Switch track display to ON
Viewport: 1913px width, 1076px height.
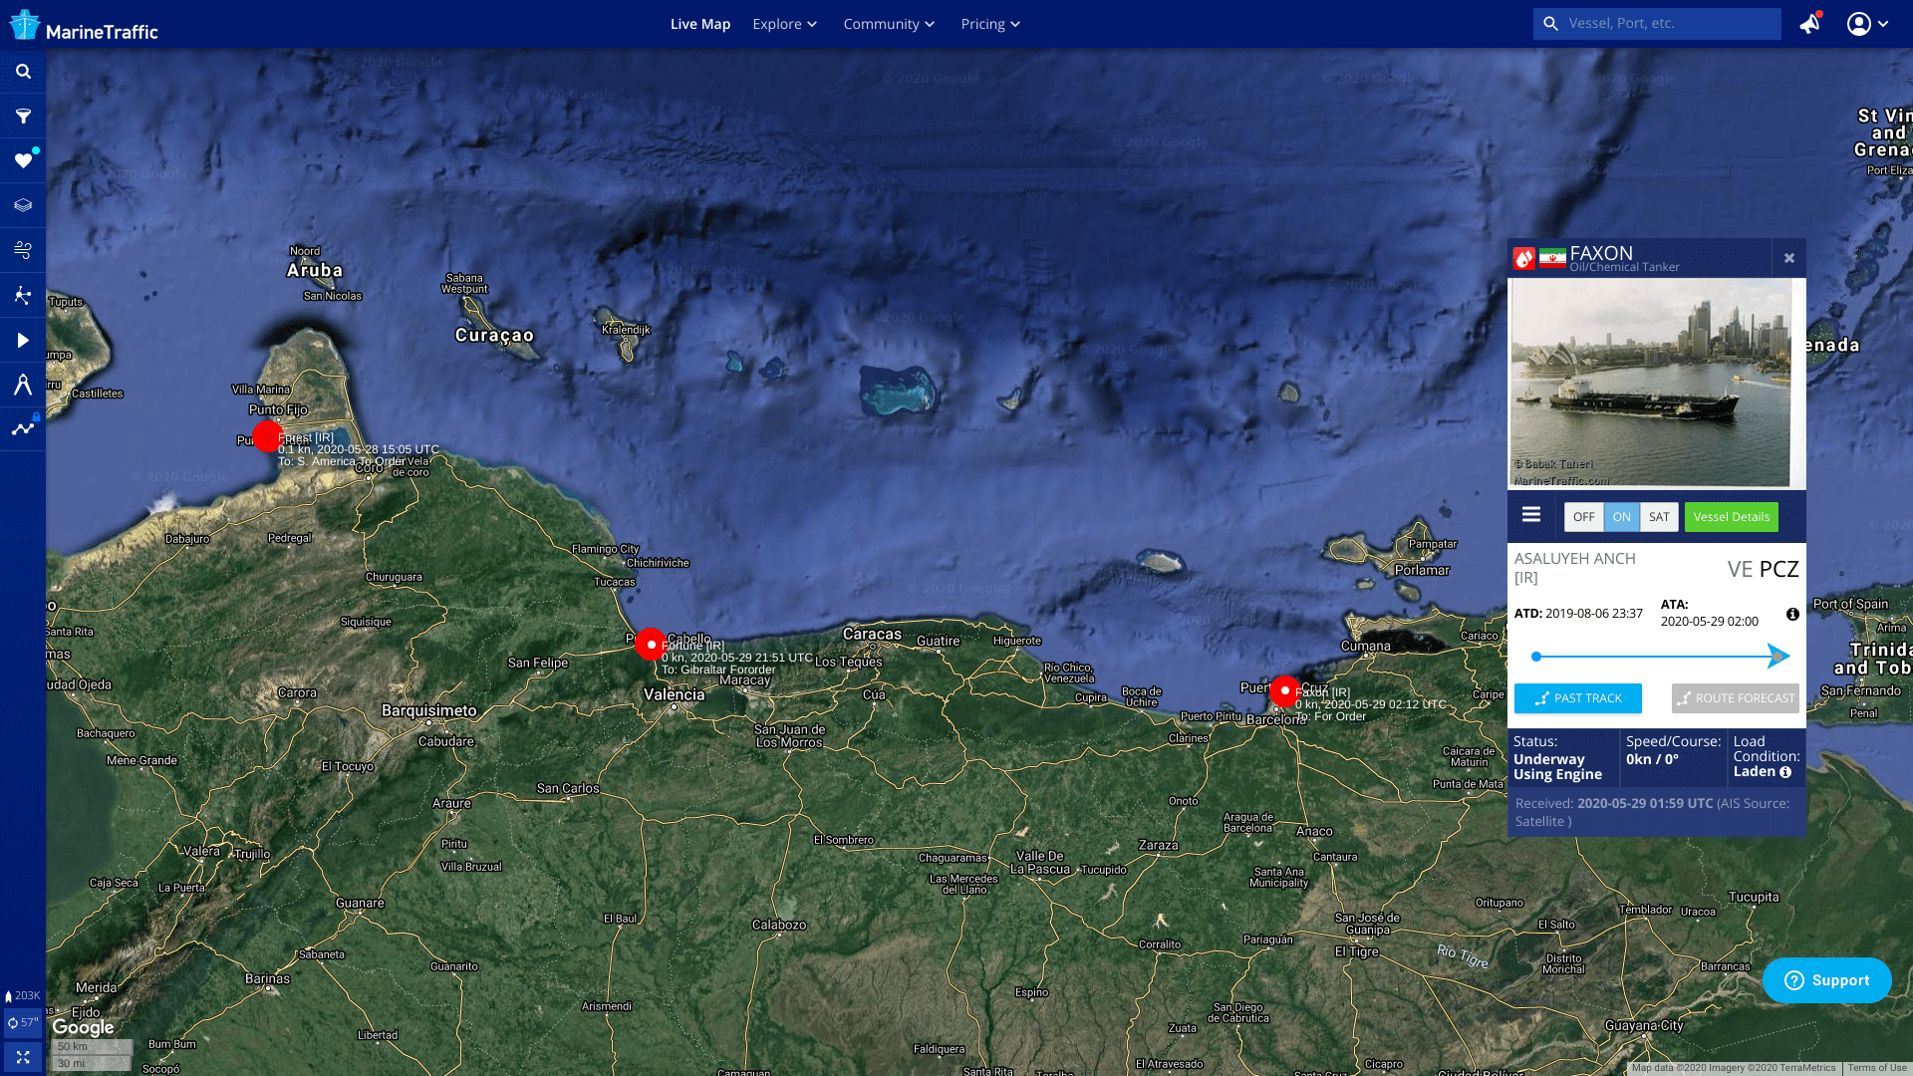pos(1621,517)
